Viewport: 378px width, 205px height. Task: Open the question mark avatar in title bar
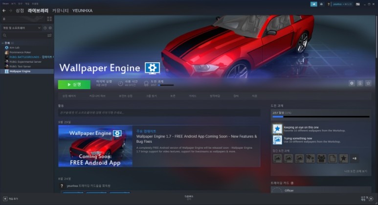(328, 4)
